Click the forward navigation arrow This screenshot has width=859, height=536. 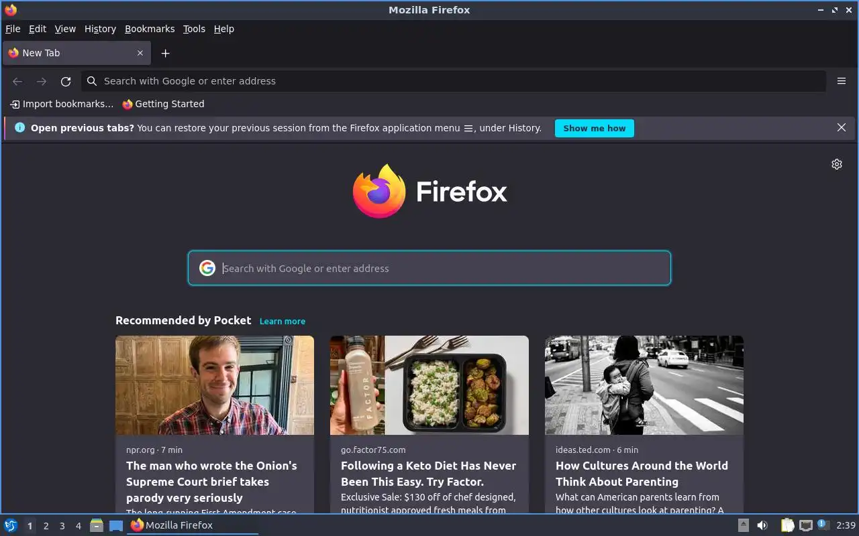[42, 81]
